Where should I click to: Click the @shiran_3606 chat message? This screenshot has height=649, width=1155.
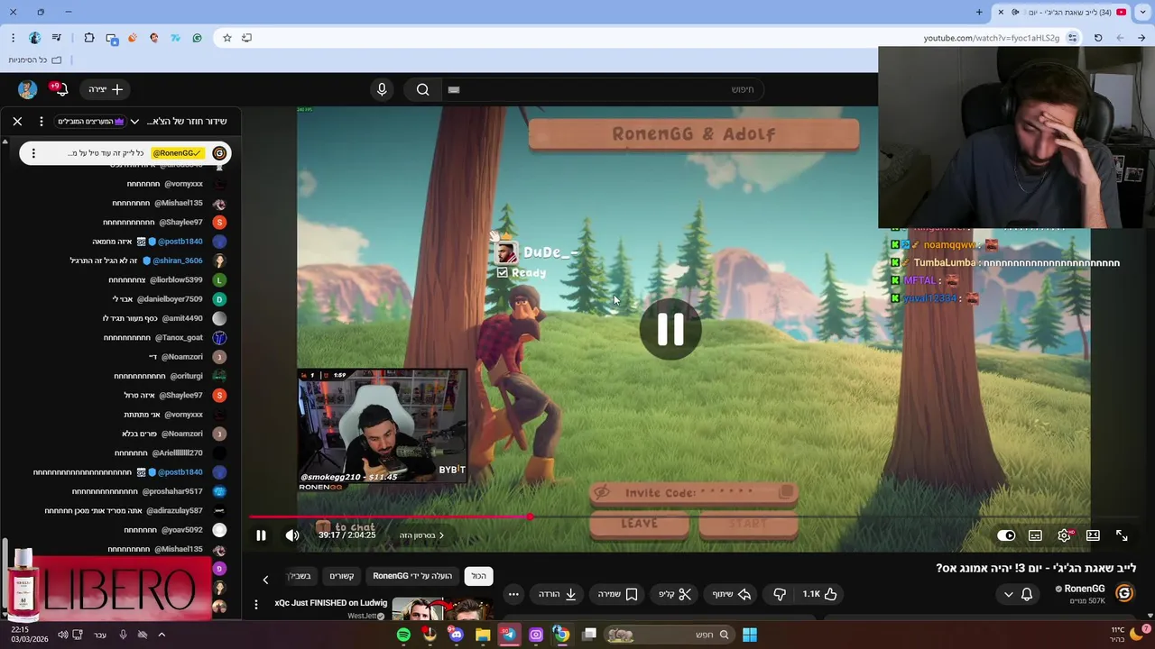(x=136, y=261)
